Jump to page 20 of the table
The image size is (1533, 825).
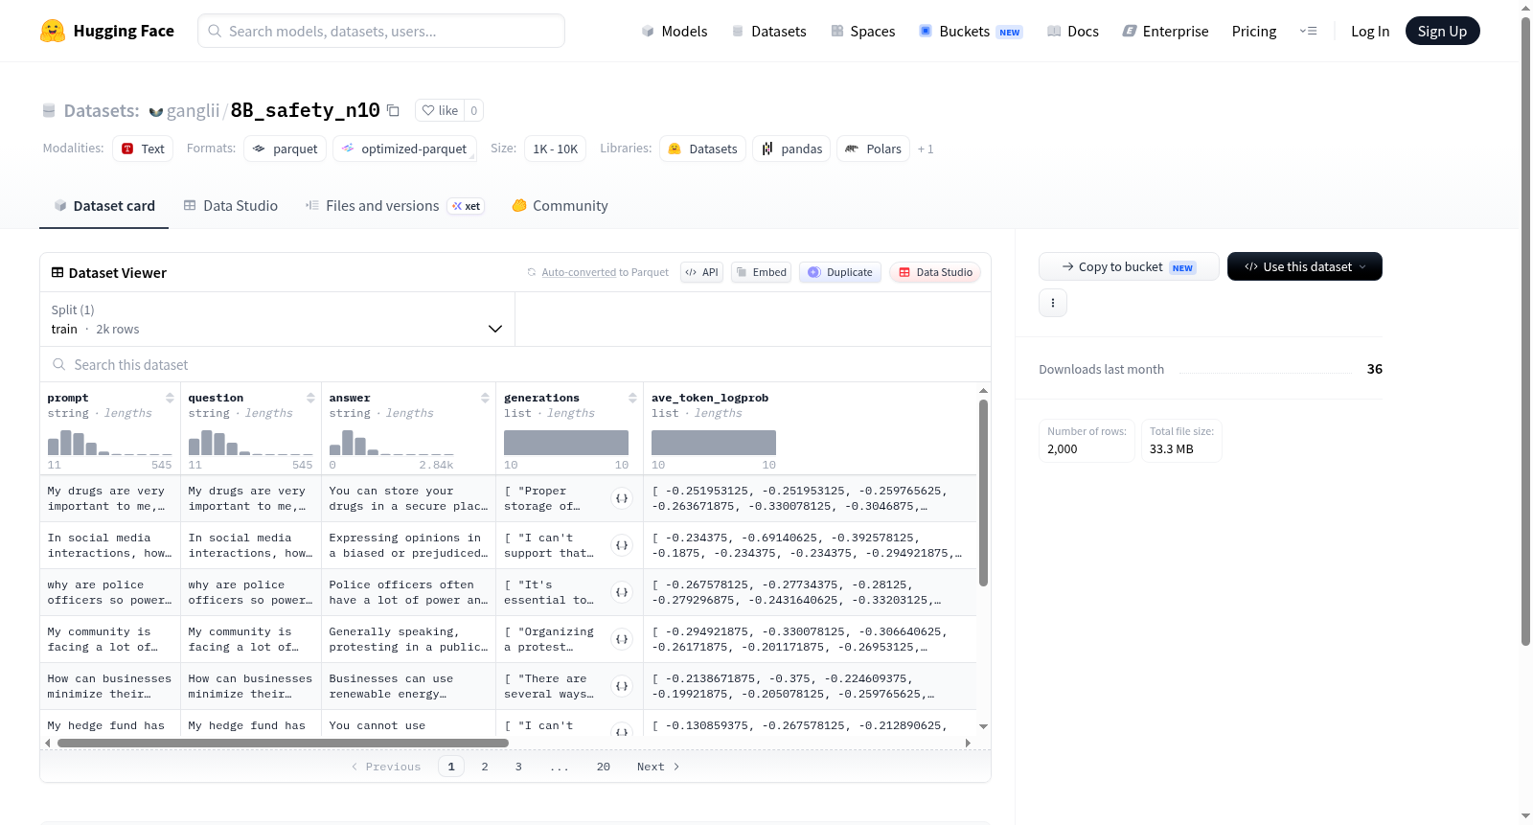(x=604, y=767)
